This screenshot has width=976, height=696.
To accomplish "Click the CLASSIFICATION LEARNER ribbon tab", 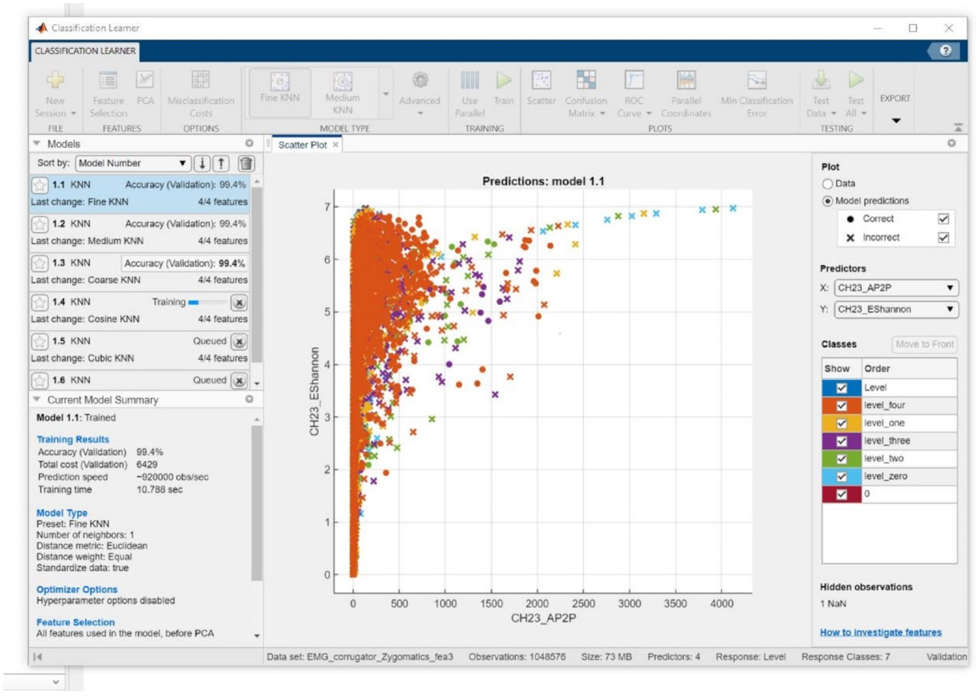I will point(85,51).
